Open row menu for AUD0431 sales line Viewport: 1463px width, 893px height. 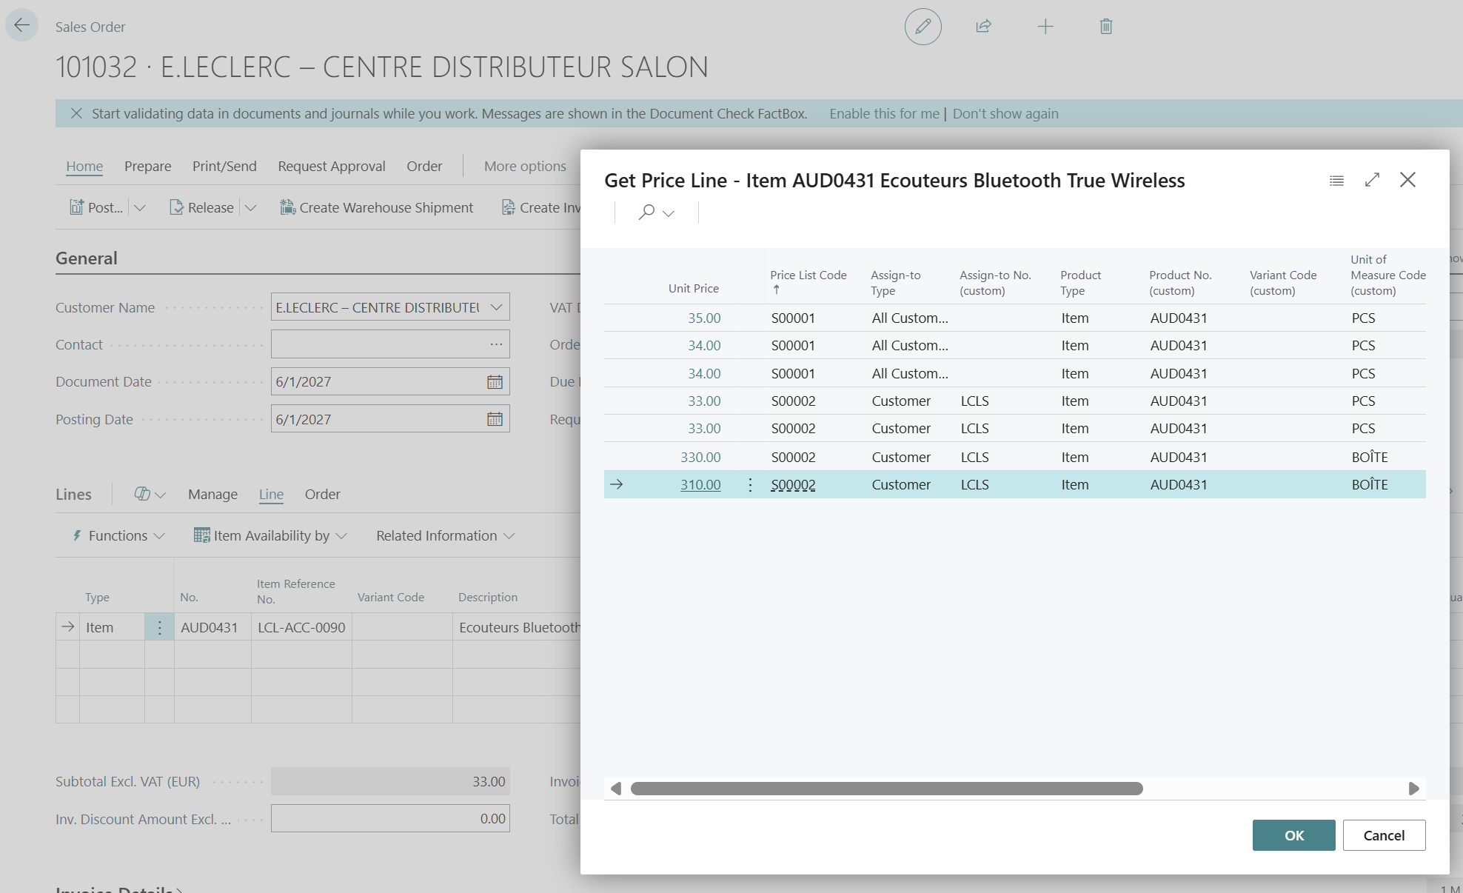point(159,628)
